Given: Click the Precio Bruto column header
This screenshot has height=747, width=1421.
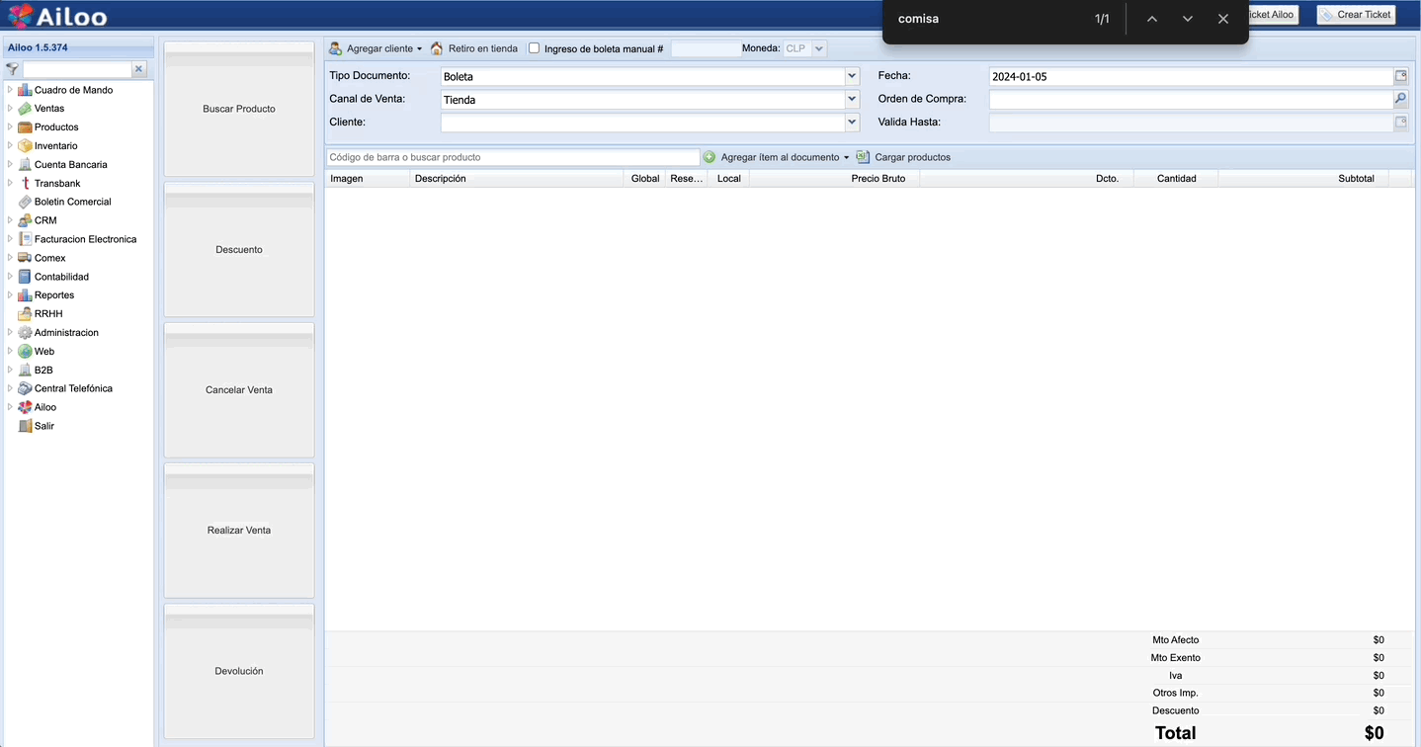Looking at the screenshot, I should 834,179.
